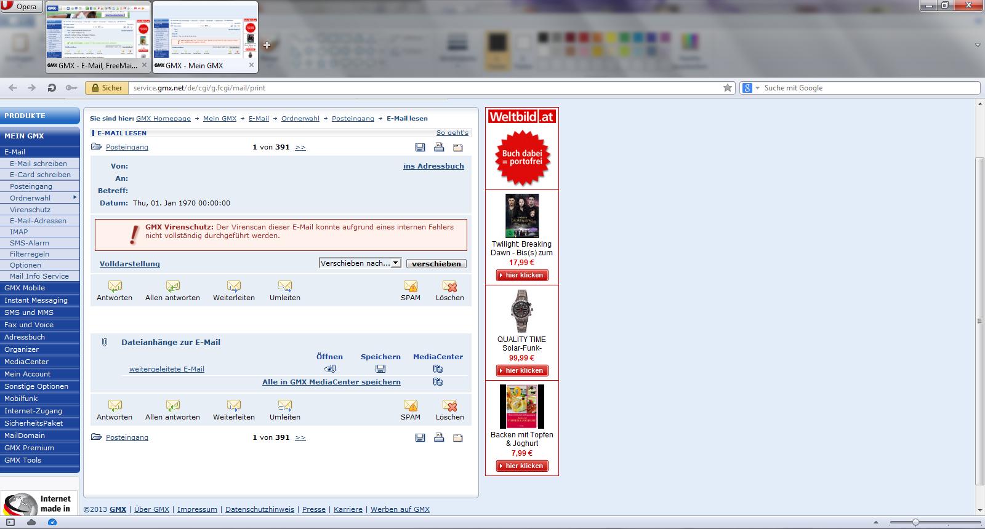985x529 pixels.
Task: Click the Opera Turbo icon in status bar
Action: pyautogui.click(x=52, y=522)
